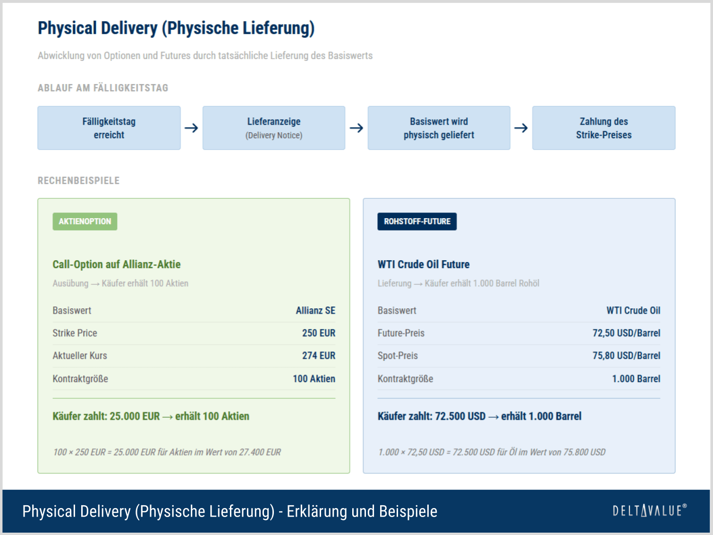Select the Lieferanzeige (Delivery Notice) box
The image size is (713, 535).
coord(274,128)
